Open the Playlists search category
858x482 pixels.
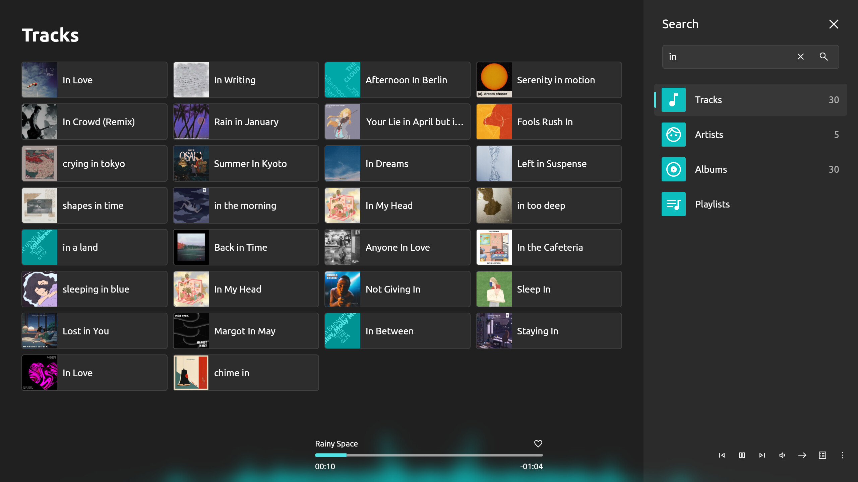(x=750, y=204)
